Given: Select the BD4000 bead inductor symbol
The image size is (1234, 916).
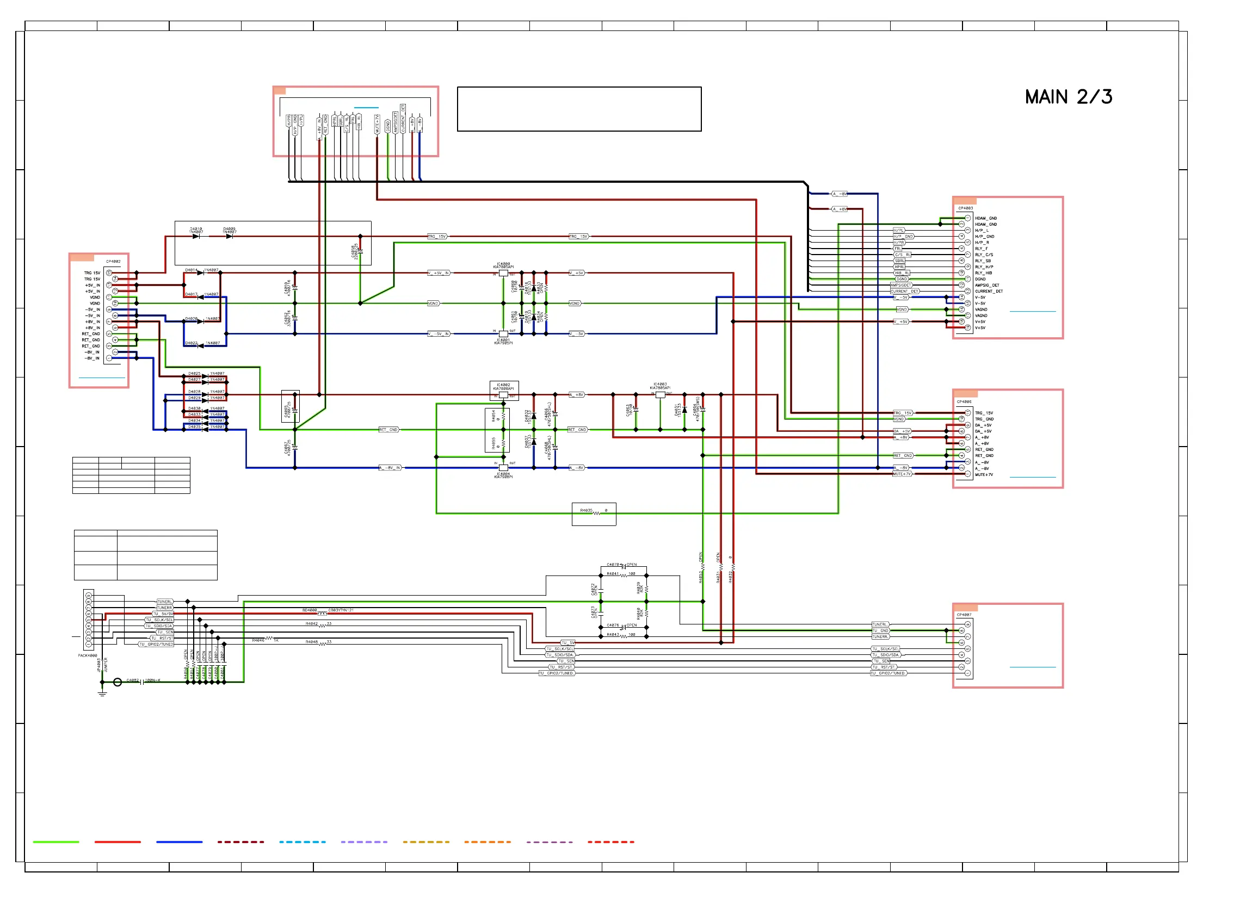Looking at the screenshot, I should tap(322, 613).
